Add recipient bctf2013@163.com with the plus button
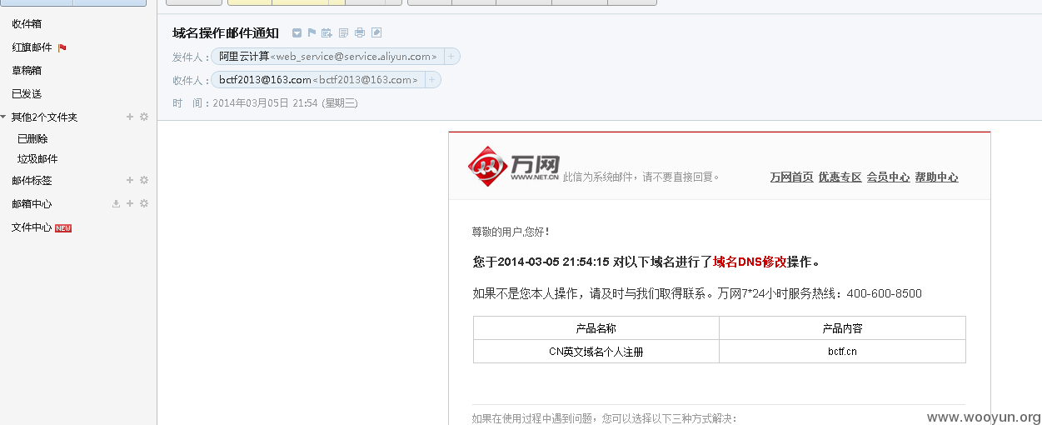This screenshot has height=425, width=1042. coord(432,80)
